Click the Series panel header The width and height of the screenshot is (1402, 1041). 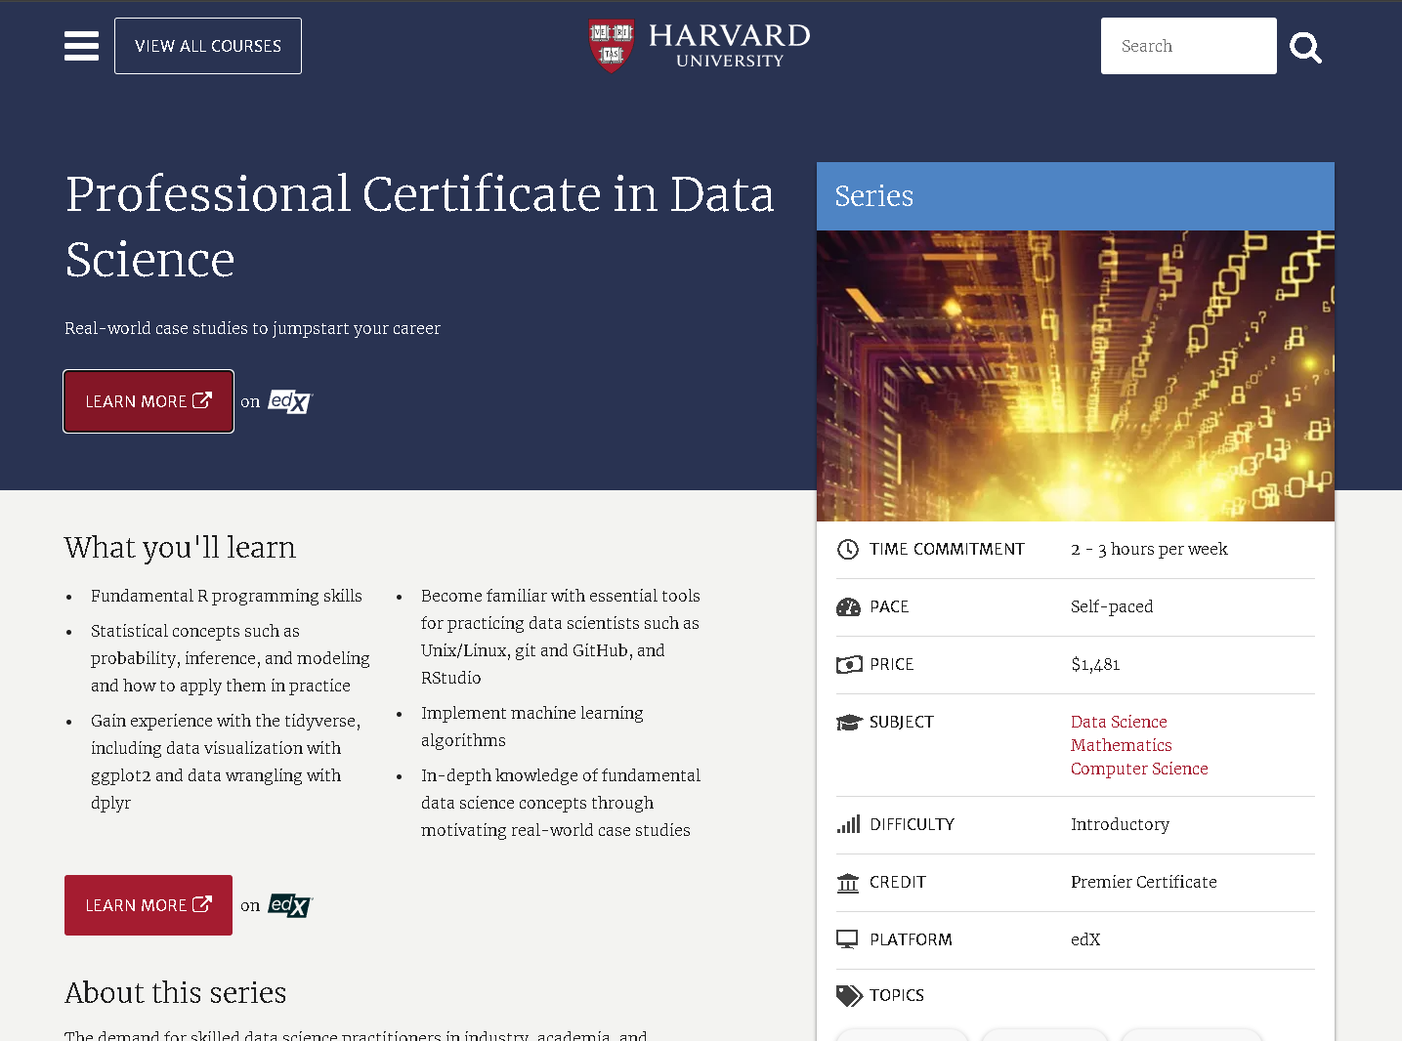[1076, 196]
